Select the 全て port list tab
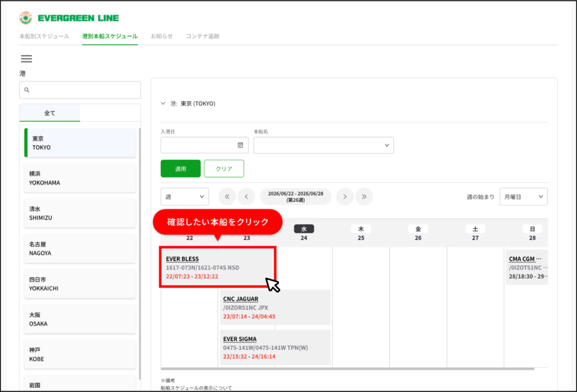Image resolution: width=577 pixels, height=392 pixels. 50,113
